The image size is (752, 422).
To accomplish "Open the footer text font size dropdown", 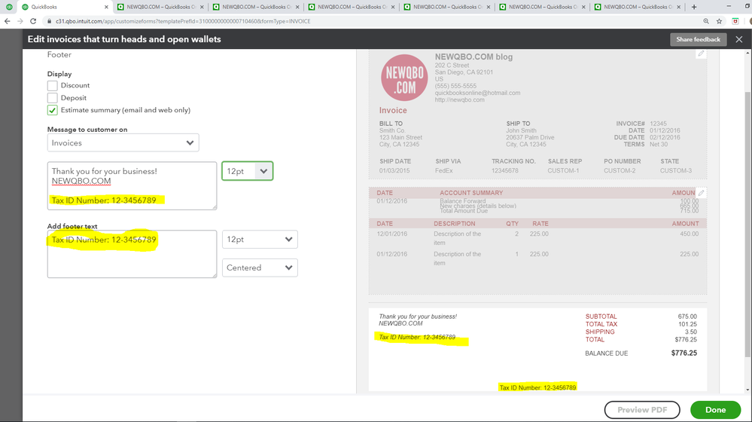I will [260, 239].
